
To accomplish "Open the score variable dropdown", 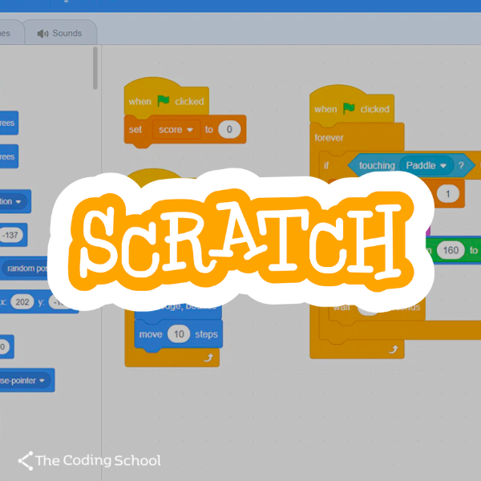I will pyautogui.click(x=190, y=129).
